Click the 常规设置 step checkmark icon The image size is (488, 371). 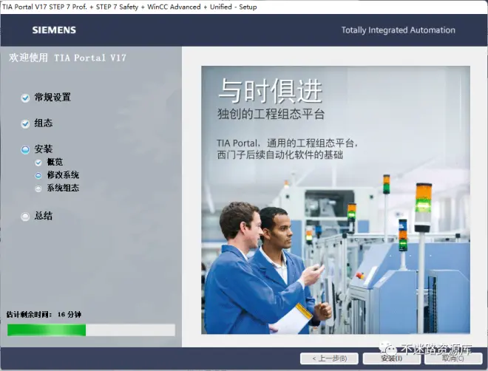25,98
